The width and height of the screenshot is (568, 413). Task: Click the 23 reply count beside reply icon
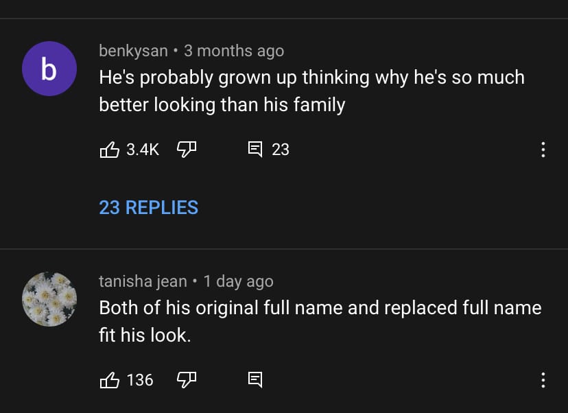[x=281, y=149]
